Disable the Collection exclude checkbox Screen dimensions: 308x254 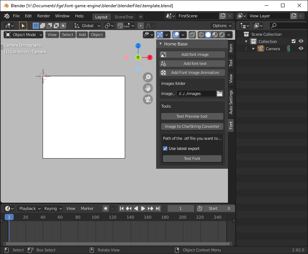pos(294,41)
